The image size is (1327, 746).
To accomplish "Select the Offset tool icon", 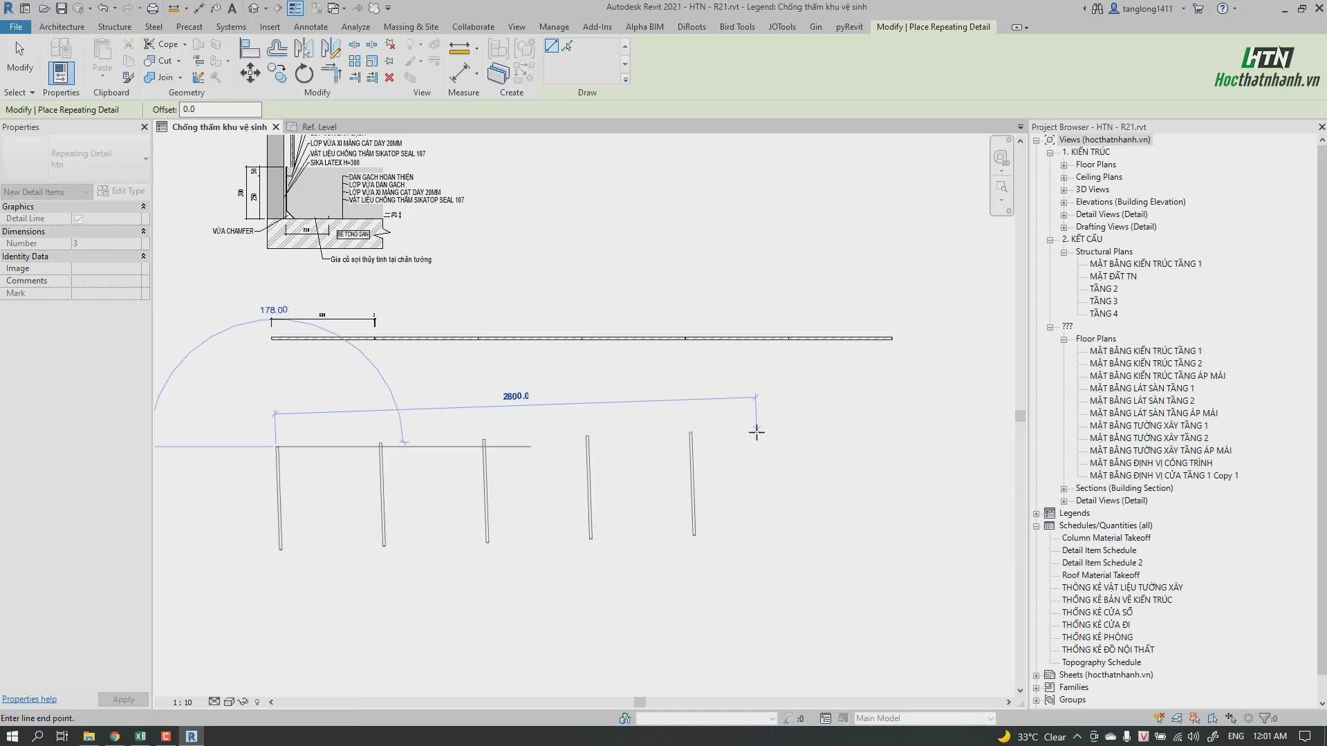I will click(277, 48).
